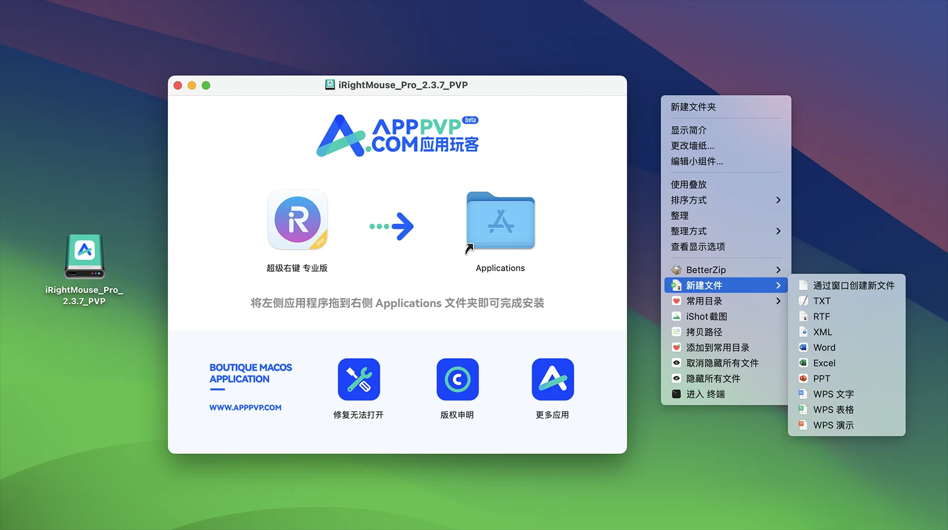948x530 pixels.
Task: Minimize the installer window with yellow button
Action: click(x=192, y=85)
